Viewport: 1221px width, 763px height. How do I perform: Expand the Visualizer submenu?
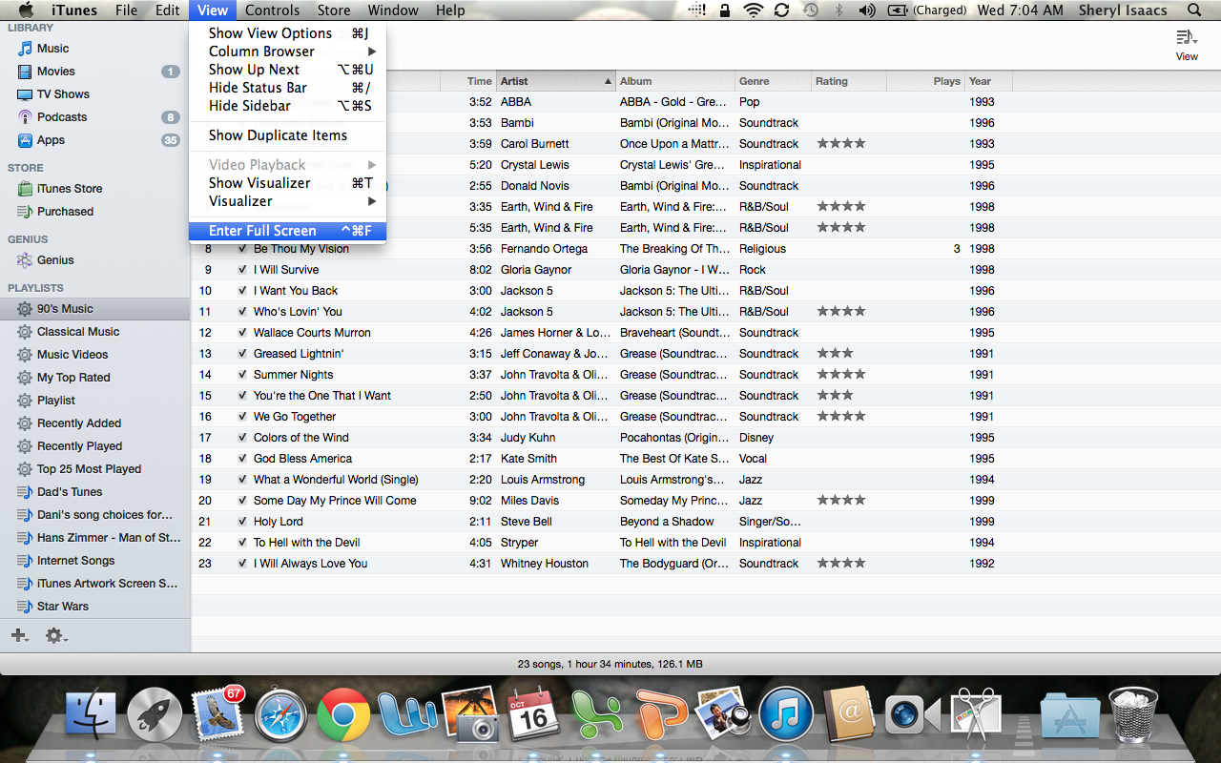point(287,201)
